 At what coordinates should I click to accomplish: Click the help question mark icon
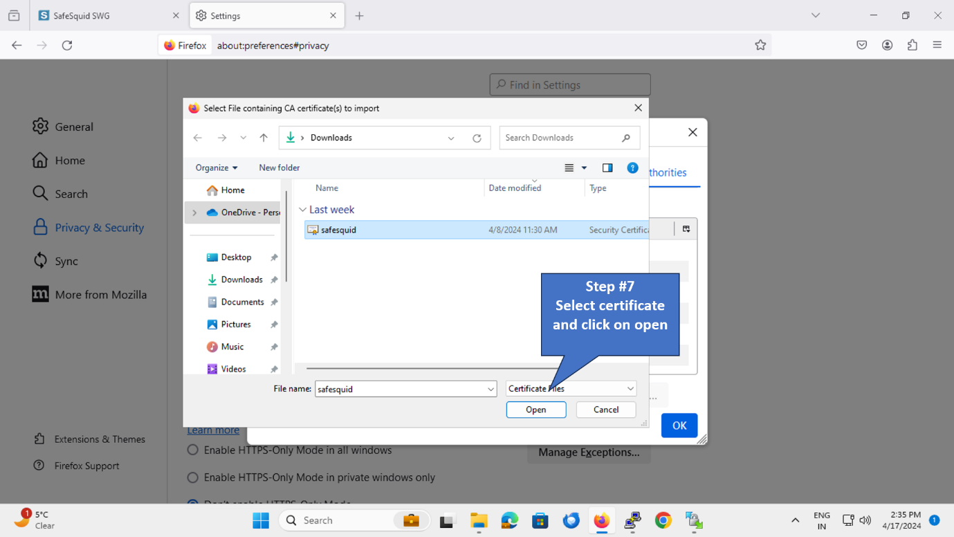click(x=632, y=167)
